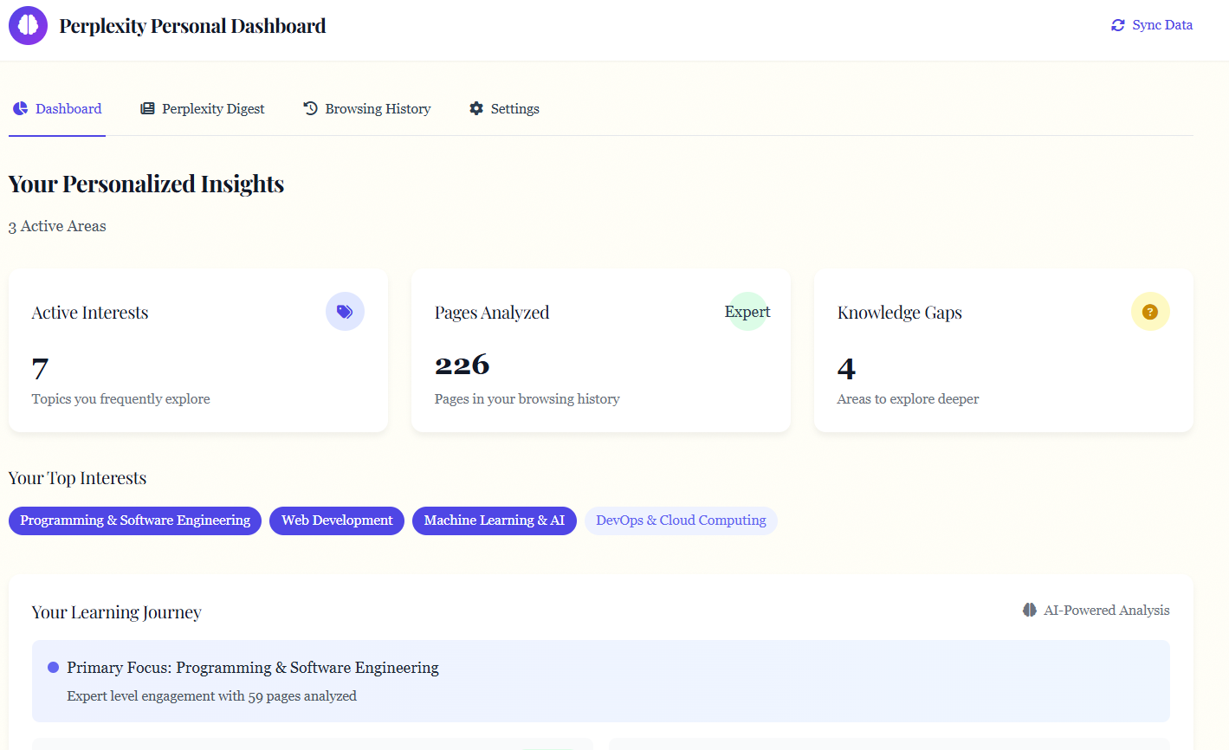Viewport: 1229px width, 750px height.
Task: Click the Perplexity Digest newspaper icon
Action: pyautogui.click(x=147, y=108)
